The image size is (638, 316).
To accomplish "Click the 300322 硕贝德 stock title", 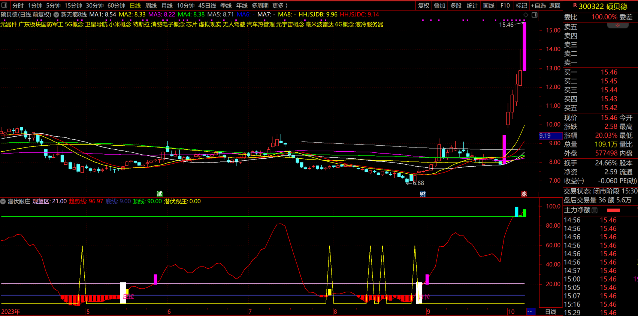I will point(603,6).
